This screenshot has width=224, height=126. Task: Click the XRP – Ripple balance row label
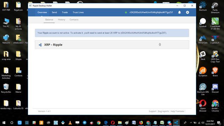tap(53, 45)
